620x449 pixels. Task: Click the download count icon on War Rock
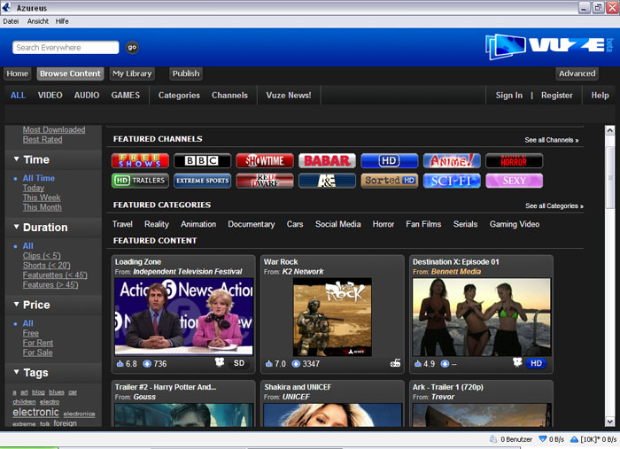tap(296, 364)
